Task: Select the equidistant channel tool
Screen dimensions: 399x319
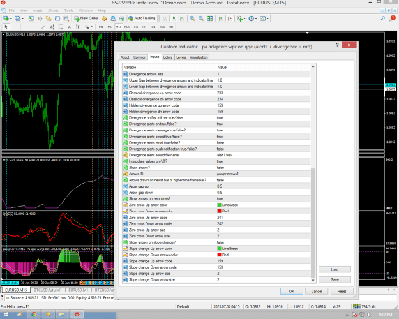Action: (52, 27)
